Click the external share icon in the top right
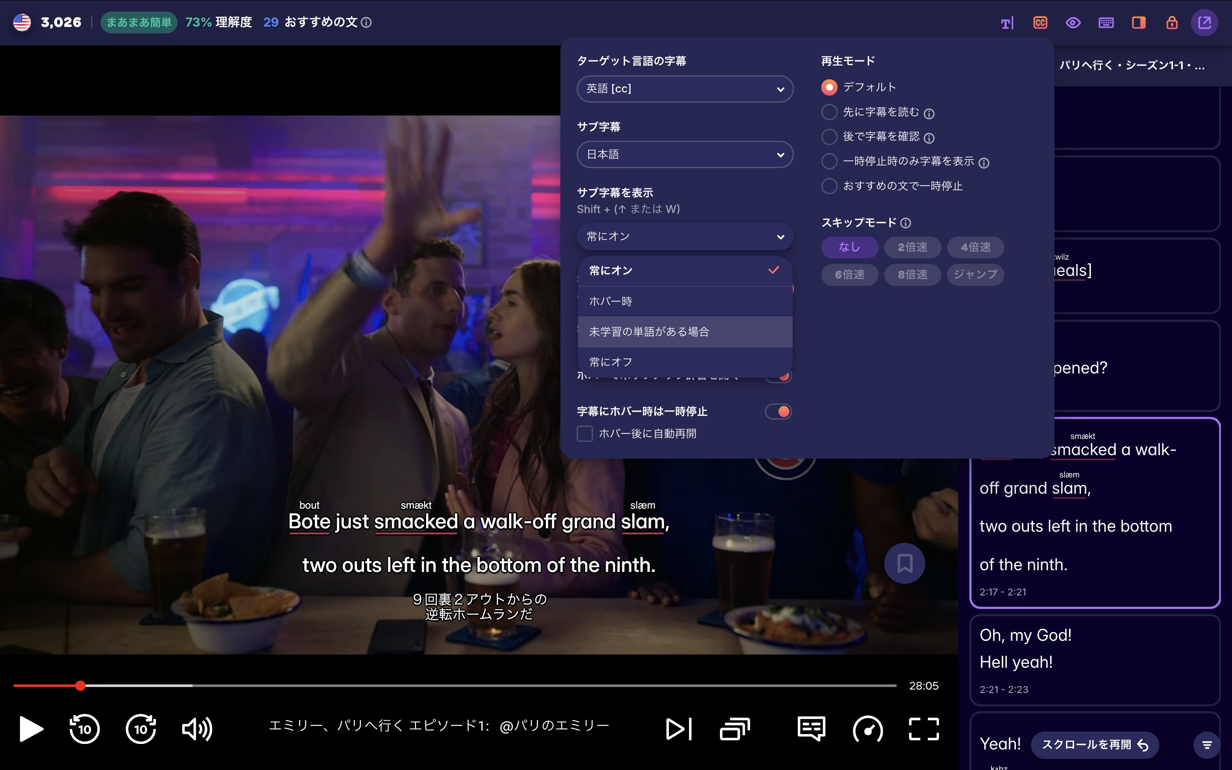The image size is (1232, 770). tap(1205, 22)
